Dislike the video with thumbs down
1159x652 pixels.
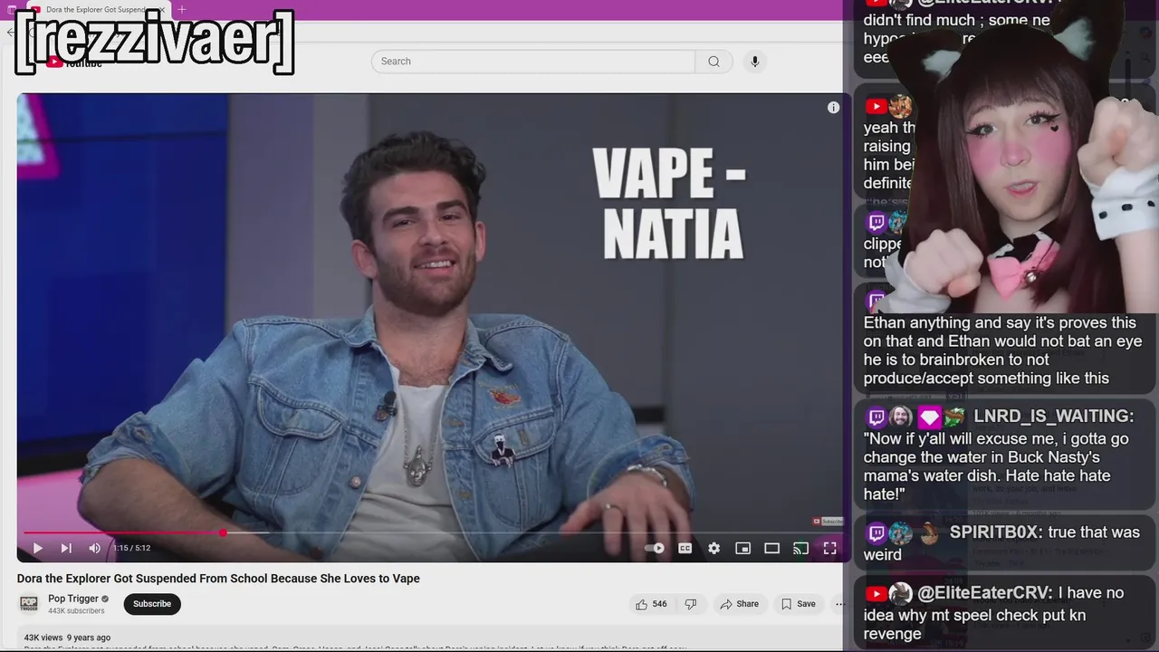tap(691, 604)
